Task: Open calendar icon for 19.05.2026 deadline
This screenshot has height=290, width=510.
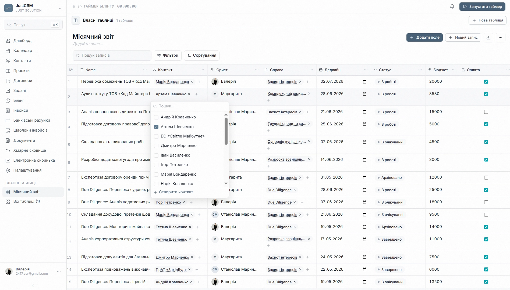Action: coord(364,282)
